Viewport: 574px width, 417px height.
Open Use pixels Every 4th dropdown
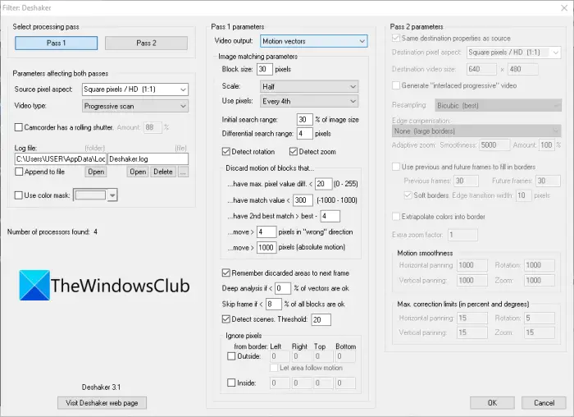pyautogui.click(x=309, y=102)
